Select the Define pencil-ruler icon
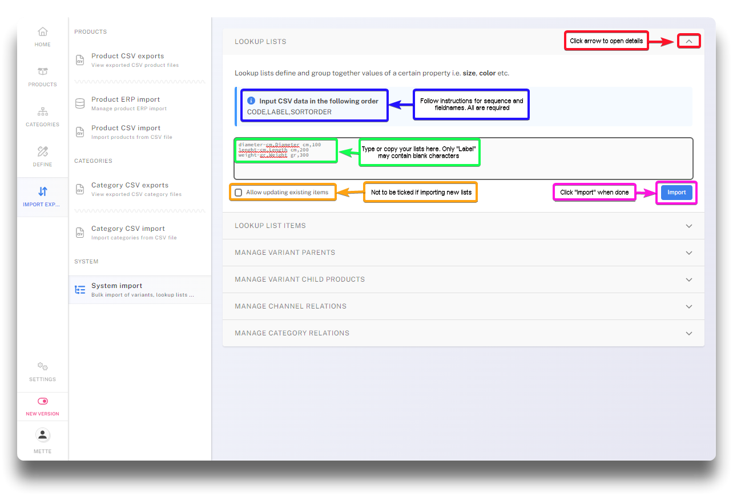 coord(43,151)
